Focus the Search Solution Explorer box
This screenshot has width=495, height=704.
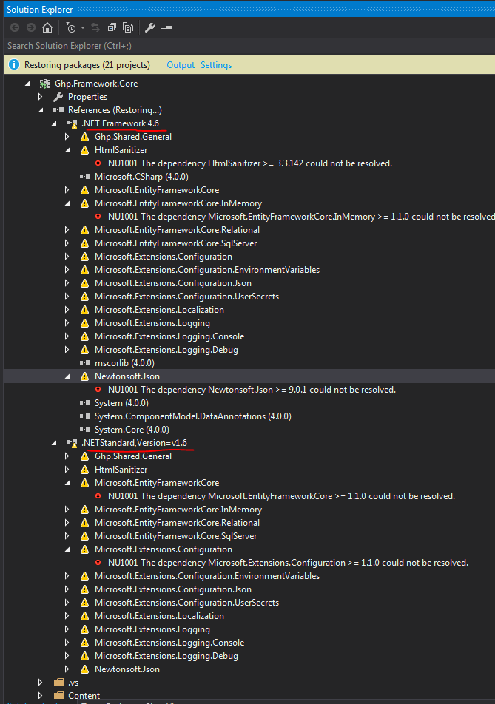tap(249, 46)
